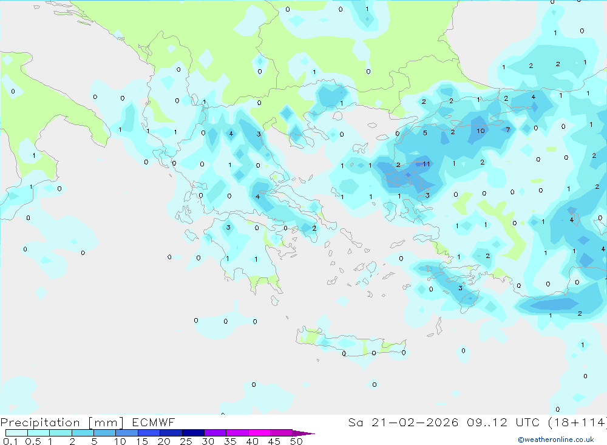Select the 30–35 mm legend color swatch

[215, 433]
